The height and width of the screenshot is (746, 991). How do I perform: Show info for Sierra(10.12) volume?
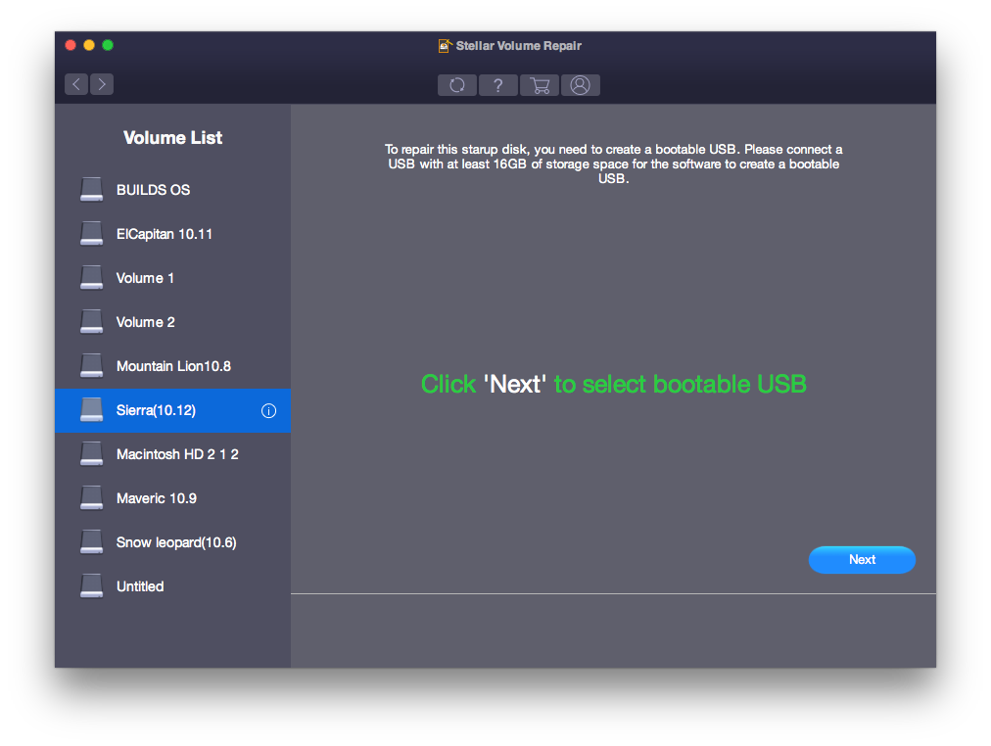click(x=268, y=411)
